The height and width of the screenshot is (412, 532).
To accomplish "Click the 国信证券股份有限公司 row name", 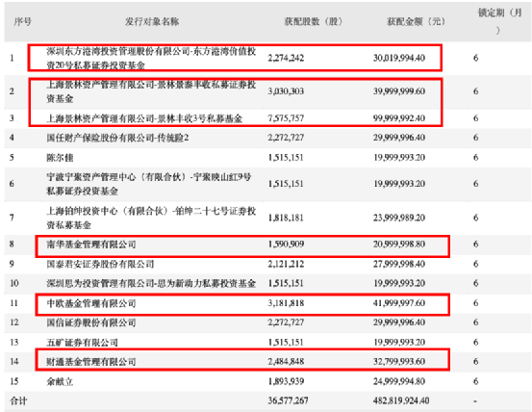I will [x=91, y=322].
